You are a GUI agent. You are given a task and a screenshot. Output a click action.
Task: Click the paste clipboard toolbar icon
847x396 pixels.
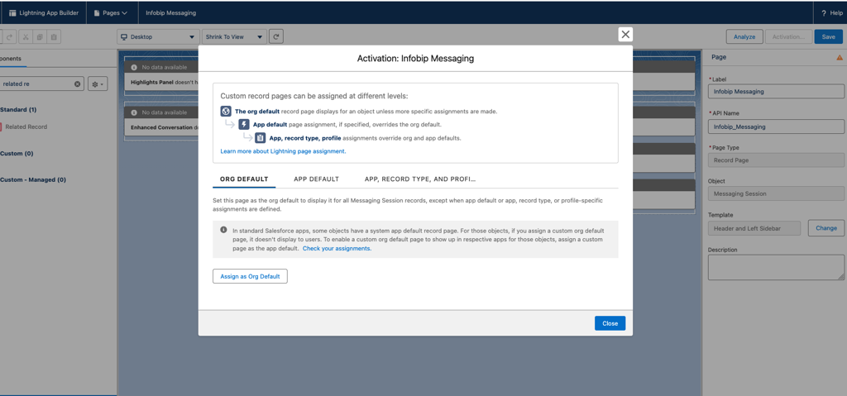click(x=54, y=36)
